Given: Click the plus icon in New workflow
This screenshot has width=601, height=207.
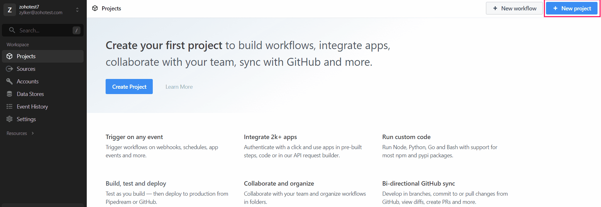Looking at the screenshot, I should 495,8.
